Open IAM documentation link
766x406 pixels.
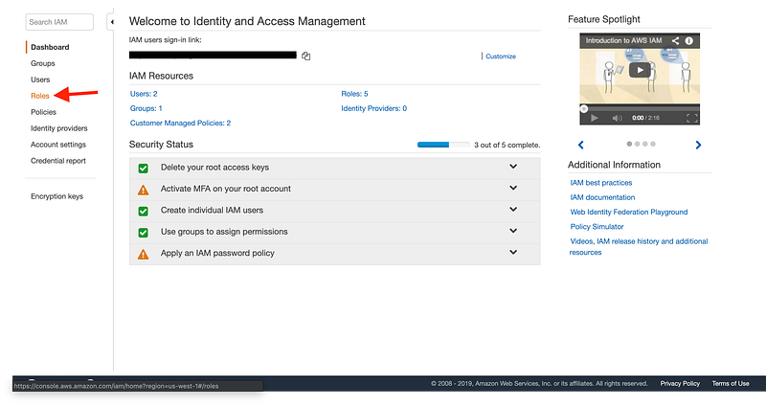click(602, 197)
